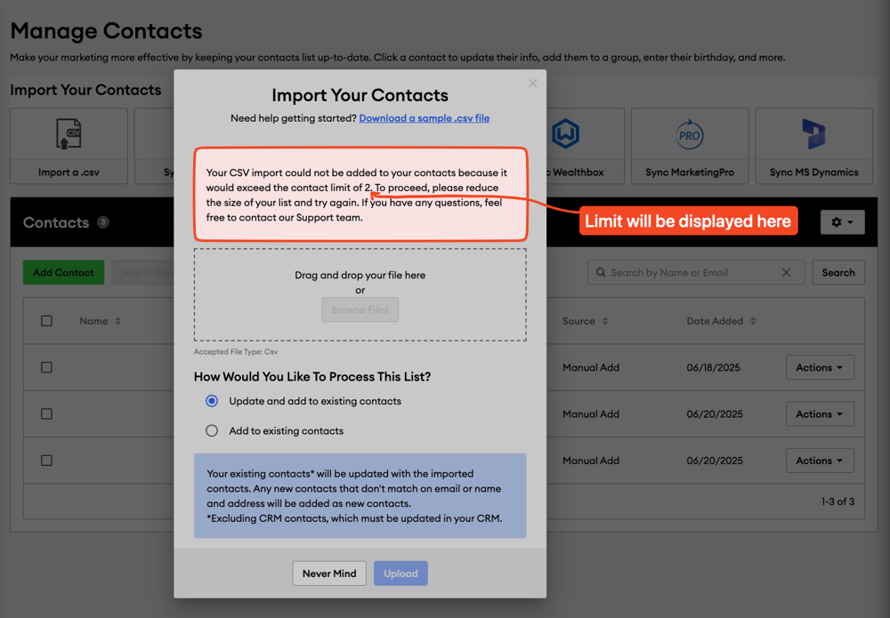Select the 'Add to existing contacts' option
This screenshot has height=618, width=890.
click(211, 429)
